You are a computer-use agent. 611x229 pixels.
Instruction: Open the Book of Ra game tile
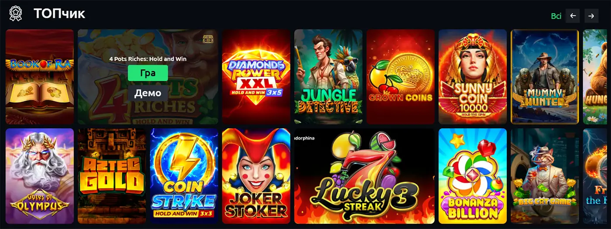(40, 77)
